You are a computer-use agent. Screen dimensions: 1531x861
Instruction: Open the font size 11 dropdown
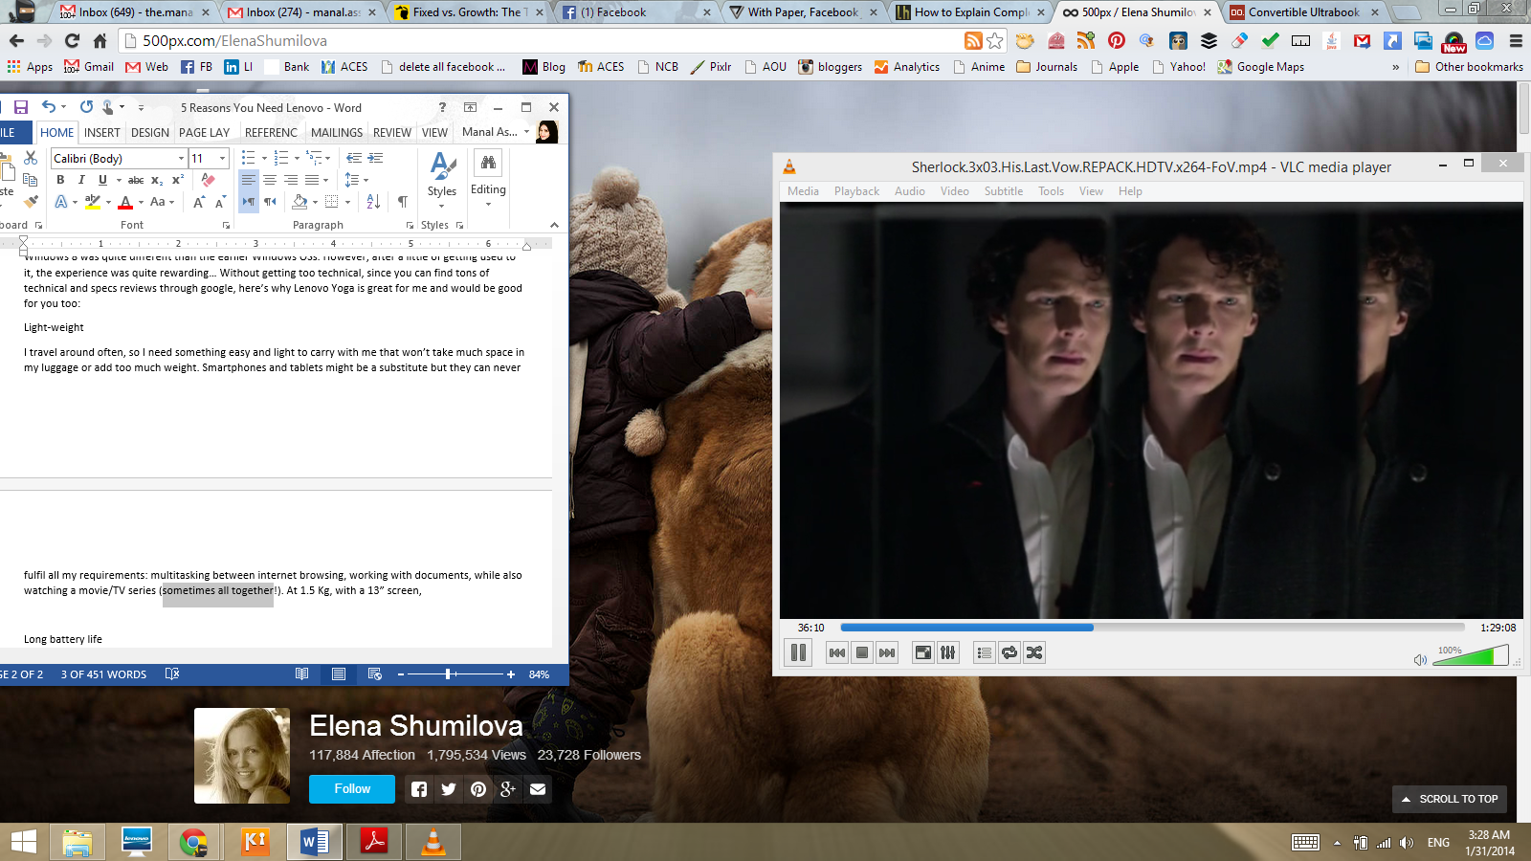[x=222, y=158]
